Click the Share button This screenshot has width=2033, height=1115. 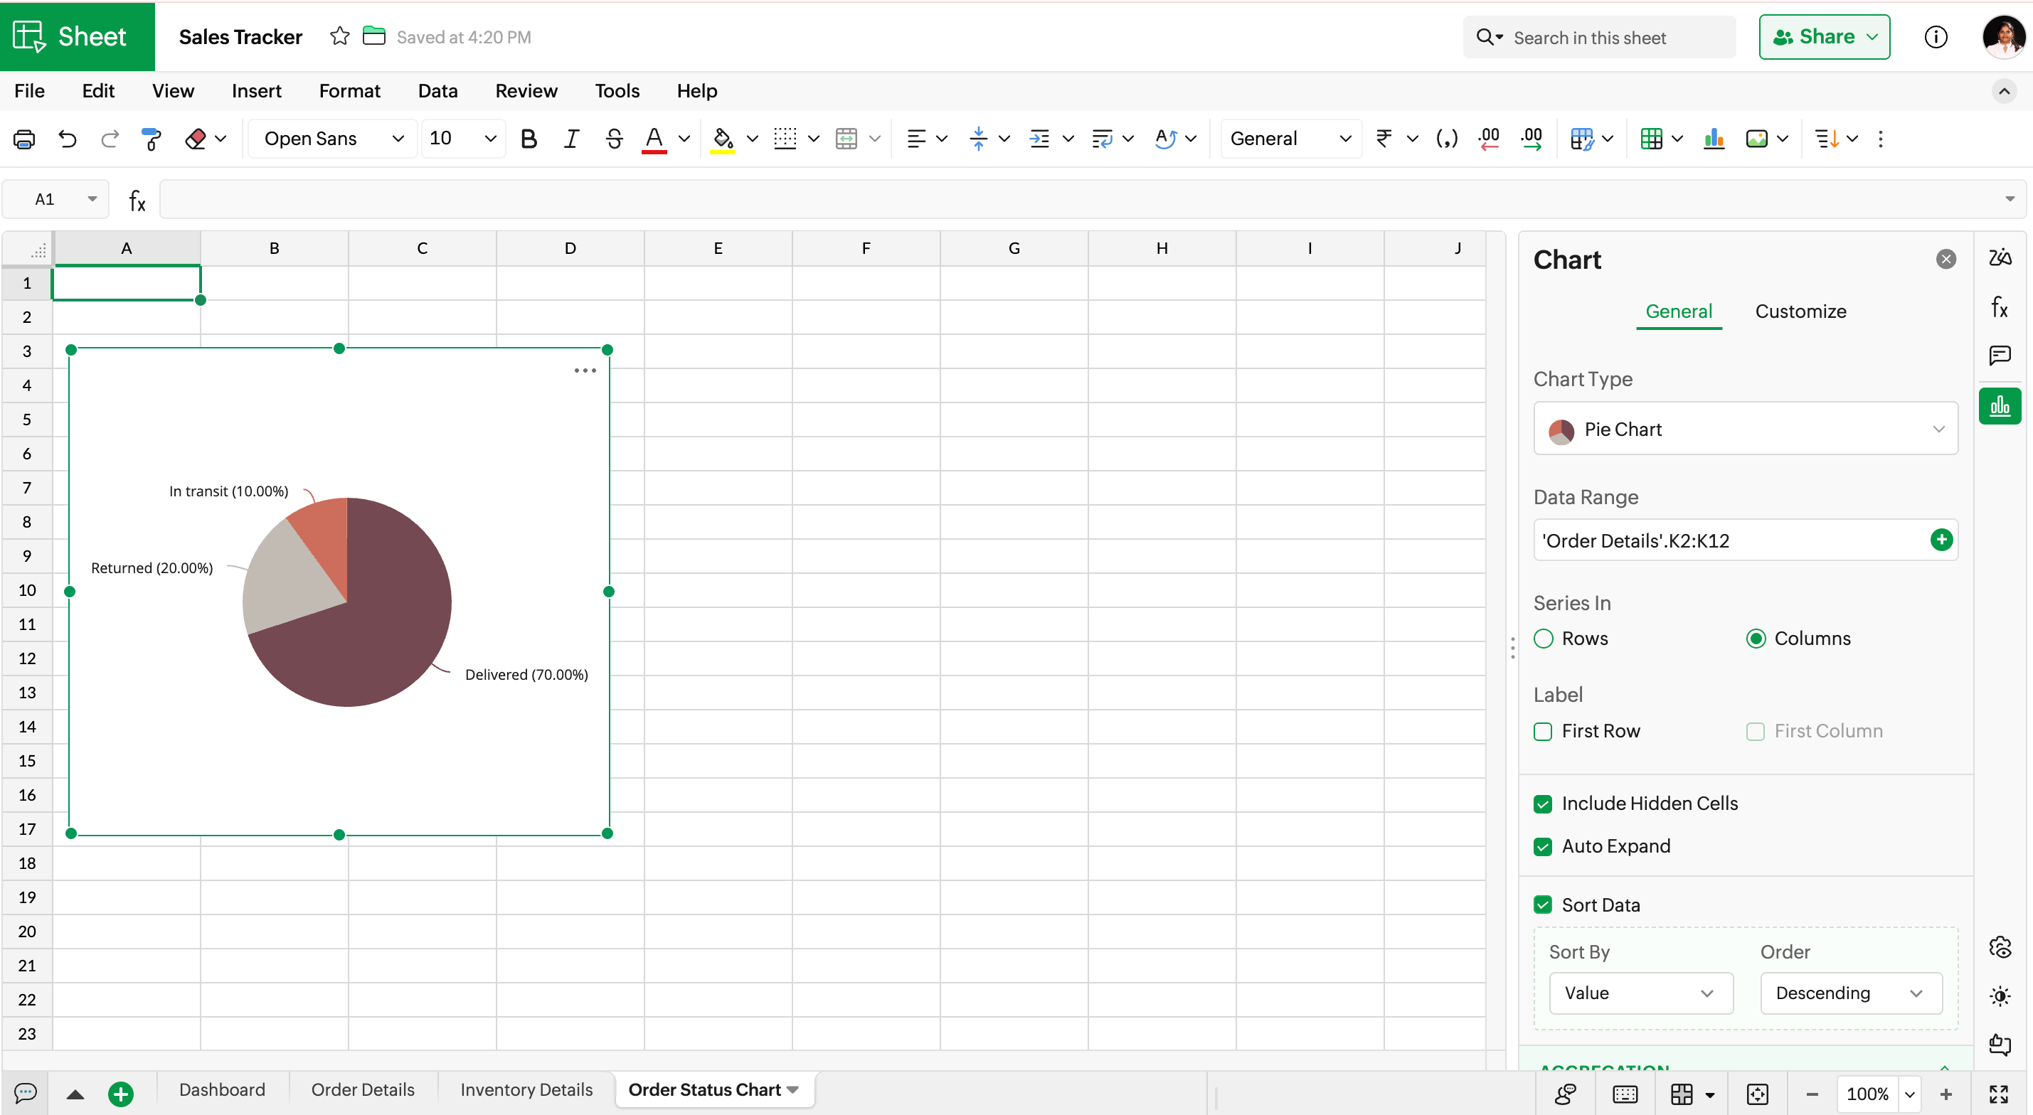point(1824,37)
